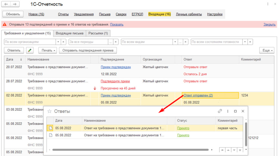Image resolution: width=278 pixels, height=156 pixels.
Task: Open 'Ответ отправлен (2)' link
Action: point(198,95)
